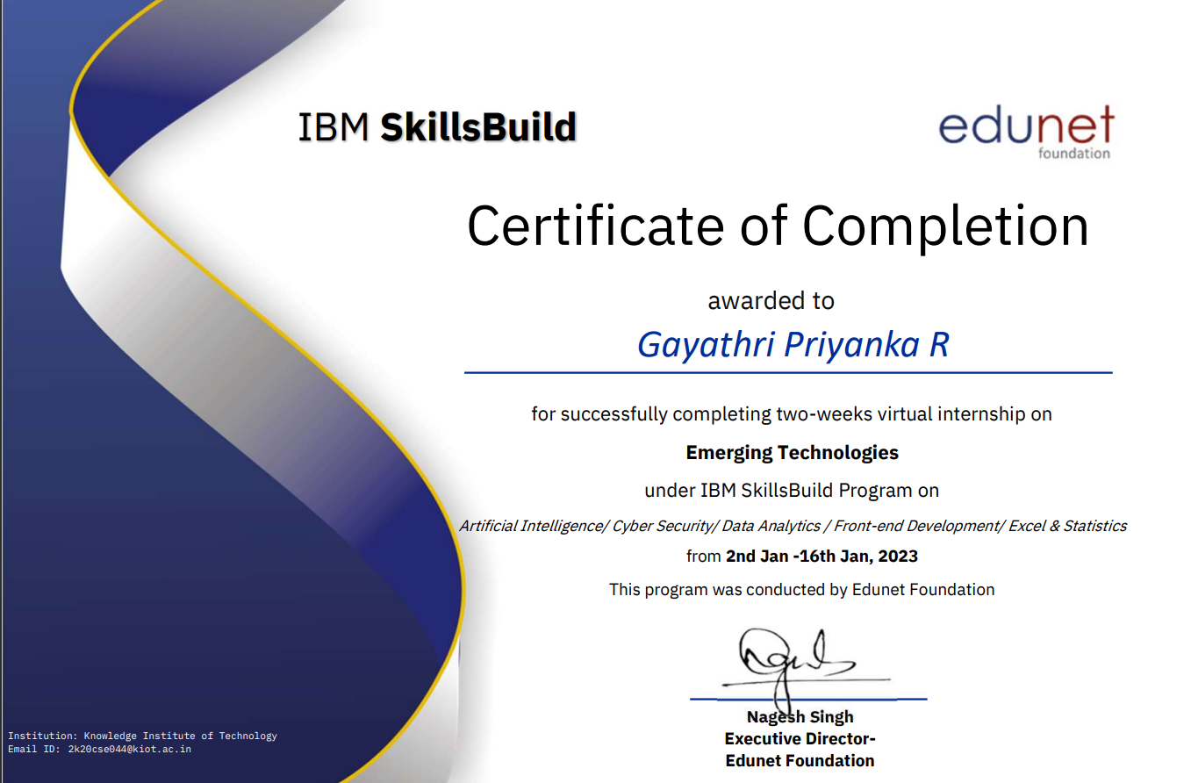Click the bold "Edunet Foundation" below Executive Director
The image size is (1191, 783).
800,761
